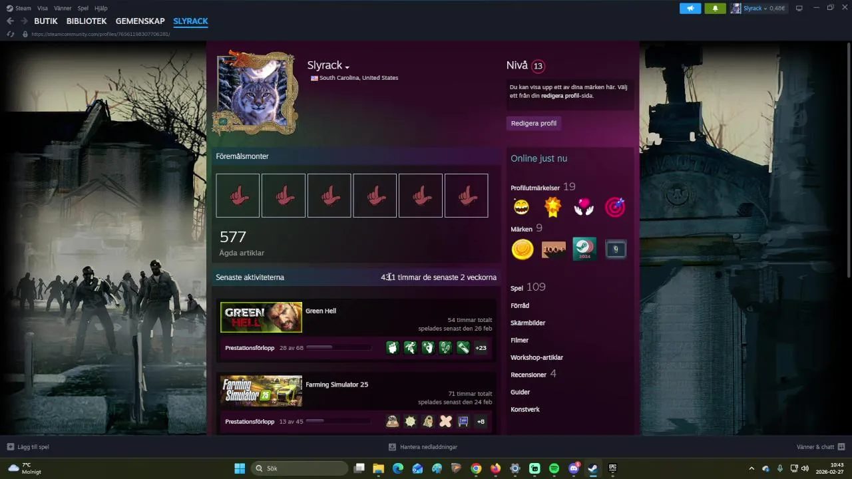
Task: Go forward with the right arrow
Action: click(x=24, y=21)
